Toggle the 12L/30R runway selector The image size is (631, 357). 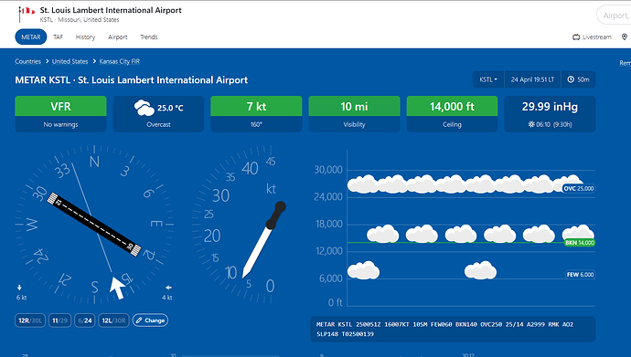point(114,320)
